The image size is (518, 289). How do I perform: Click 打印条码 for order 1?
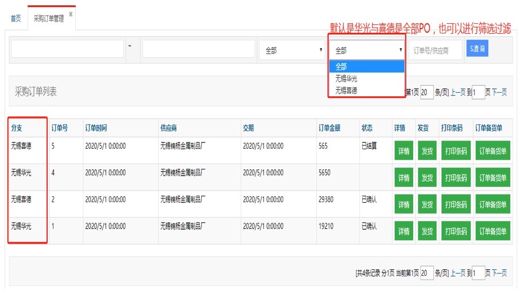point(456,231)
